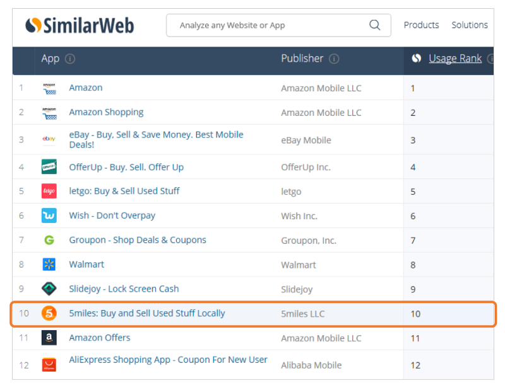
Task: Open the Products menu
Action: [x=421, y=25]
